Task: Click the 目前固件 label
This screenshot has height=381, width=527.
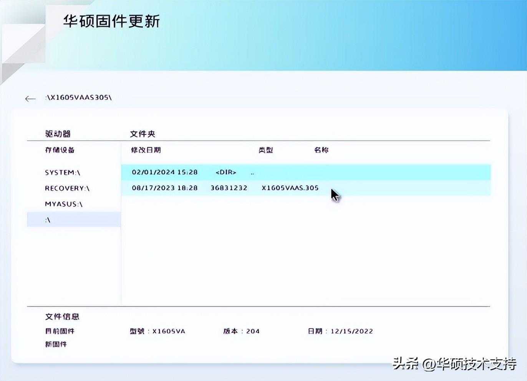Action: [60, 331]
